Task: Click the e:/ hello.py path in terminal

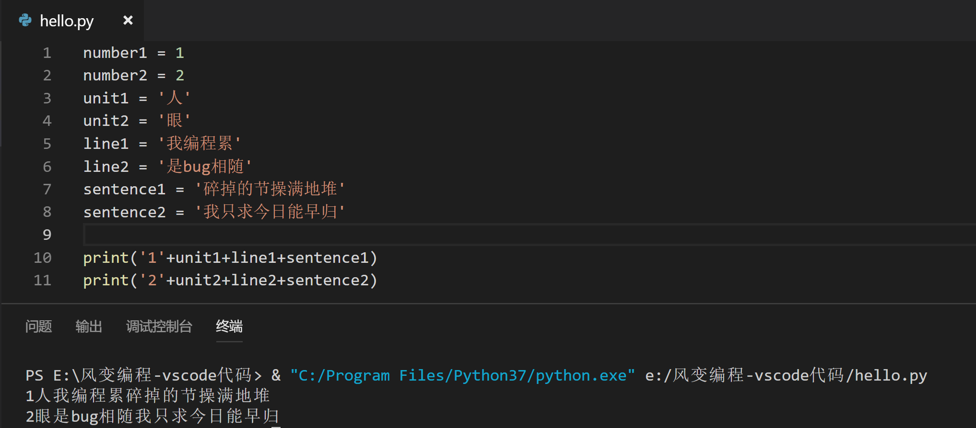Action: click(786, 375)
